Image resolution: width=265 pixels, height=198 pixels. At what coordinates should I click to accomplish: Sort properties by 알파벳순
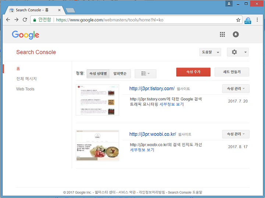pyautogui.click(x=120, y=73)
